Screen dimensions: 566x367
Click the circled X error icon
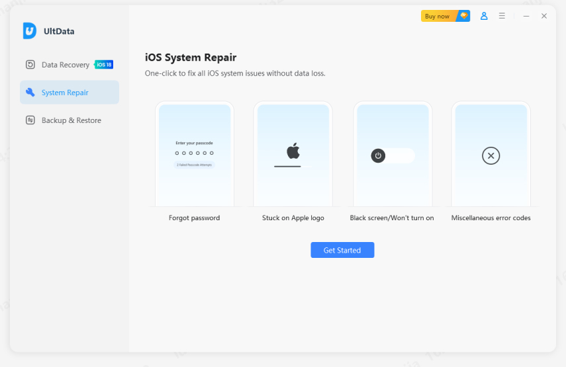pyautogui.click(x=491, y=156)
